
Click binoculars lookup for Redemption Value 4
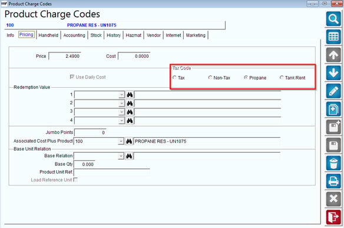tap(130, 120)
